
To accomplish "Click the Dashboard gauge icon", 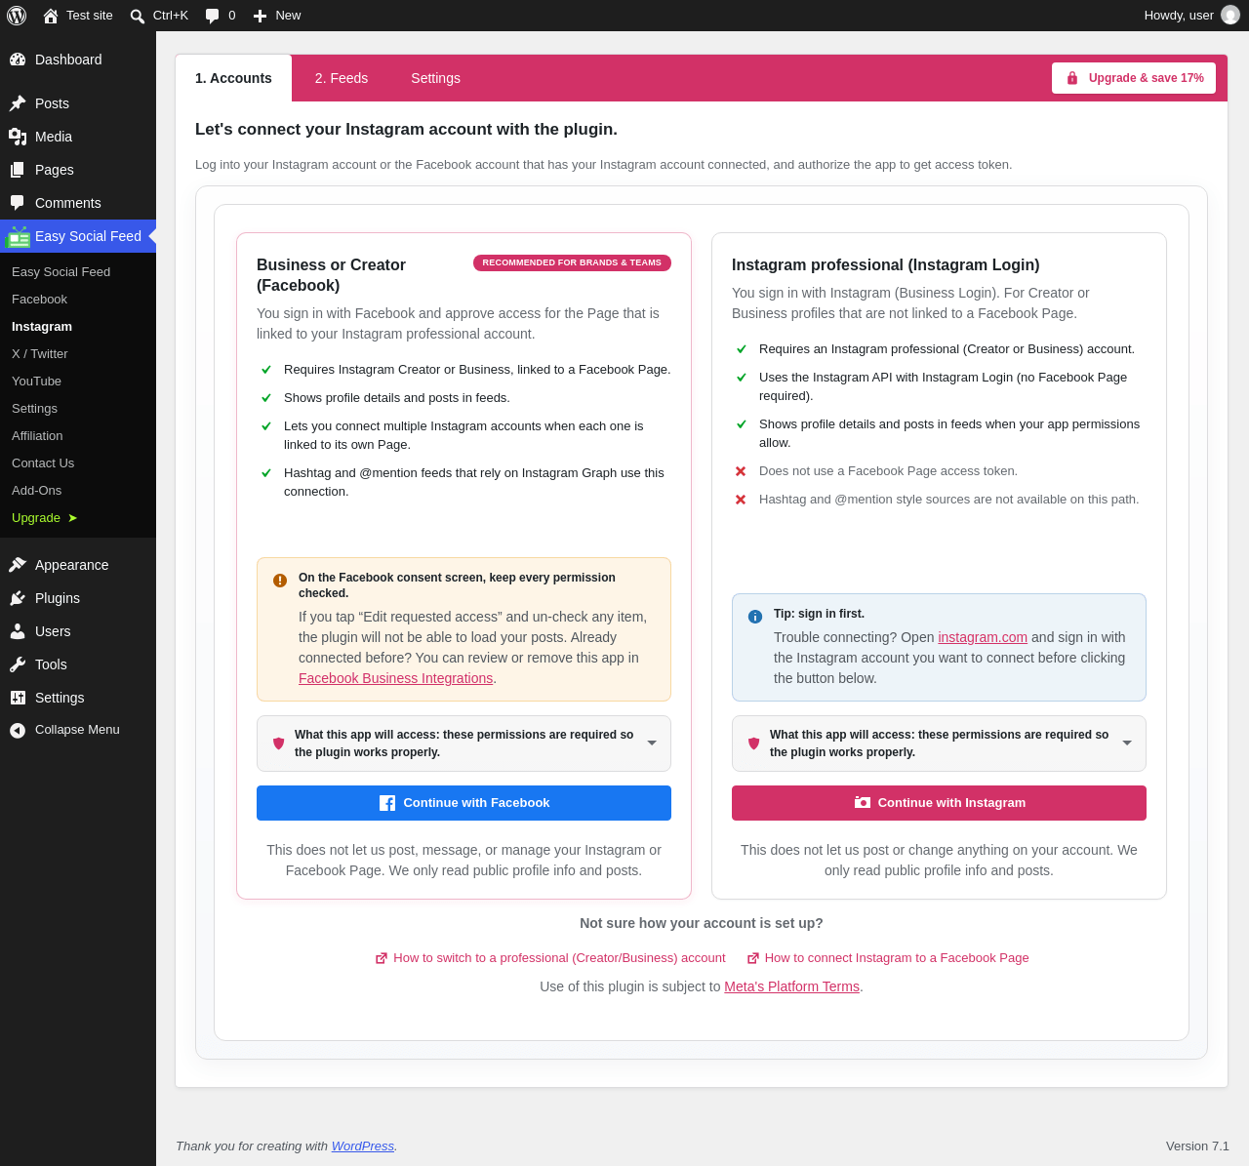I will click(x=18, y=60).
